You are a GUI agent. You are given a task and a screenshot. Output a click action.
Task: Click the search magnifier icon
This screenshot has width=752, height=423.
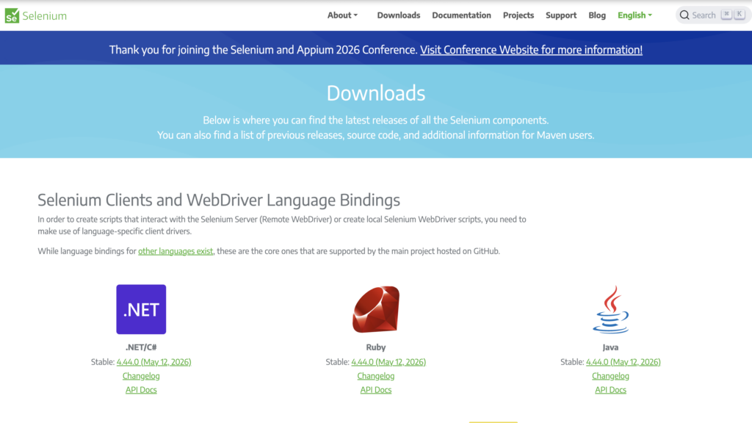tap(684, 15)
